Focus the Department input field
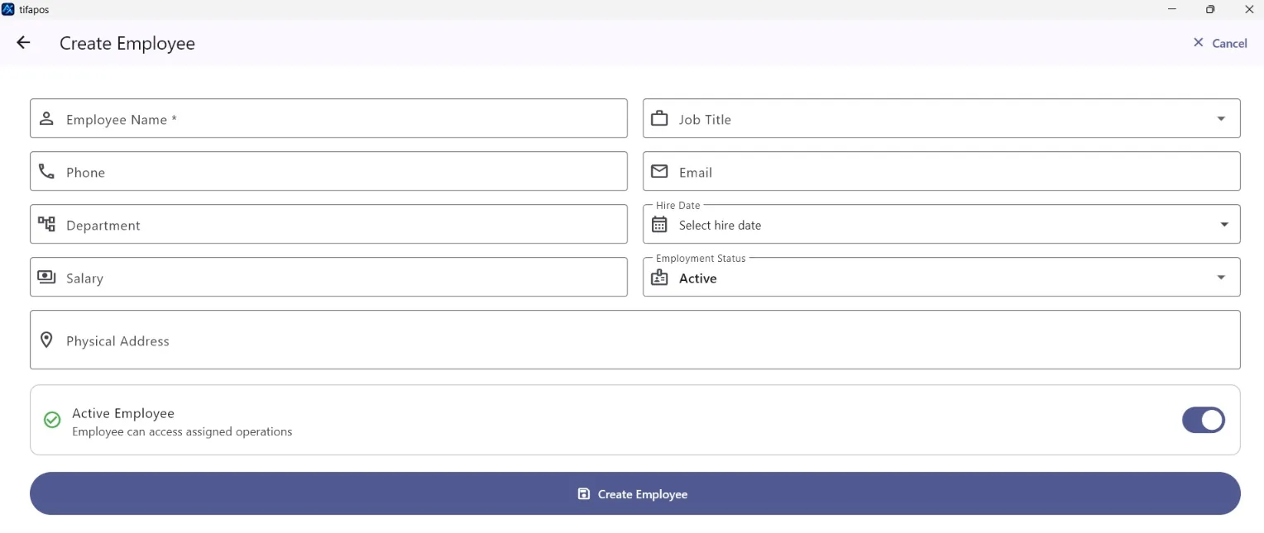1264x533 pixels. [x=328, y=224]
